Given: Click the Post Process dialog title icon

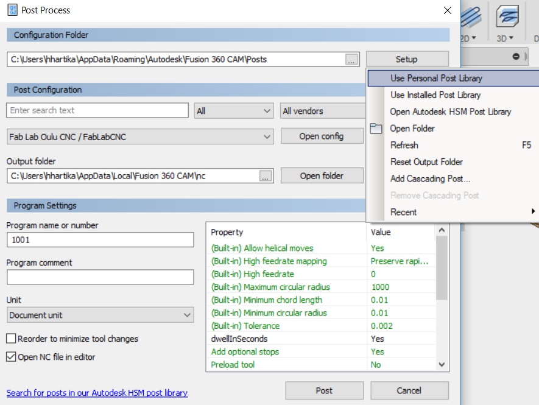Looking at the screenshot, I should tap(12, 10).
